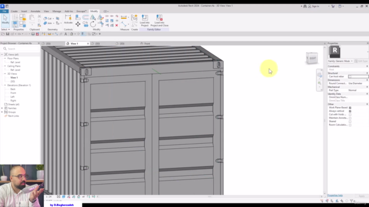Enable the Shared checkbox
Viewport: 369px width, 207px height.
click(x=350, y=121)
